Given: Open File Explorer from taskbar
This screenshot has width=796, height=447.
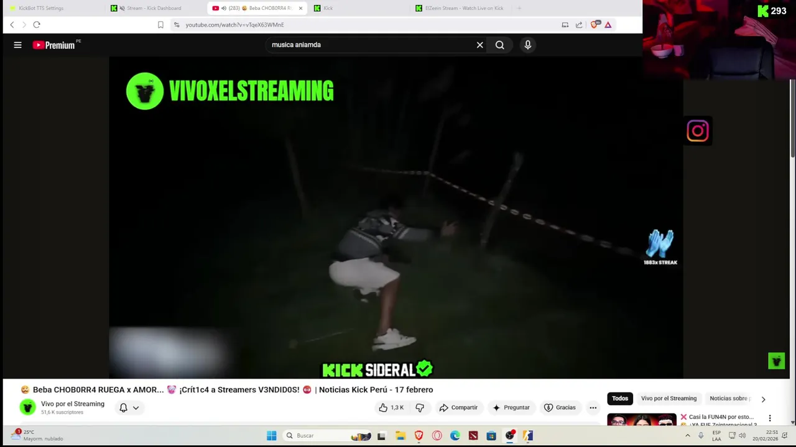Looking at the screenshot, I should click(400, 436).
